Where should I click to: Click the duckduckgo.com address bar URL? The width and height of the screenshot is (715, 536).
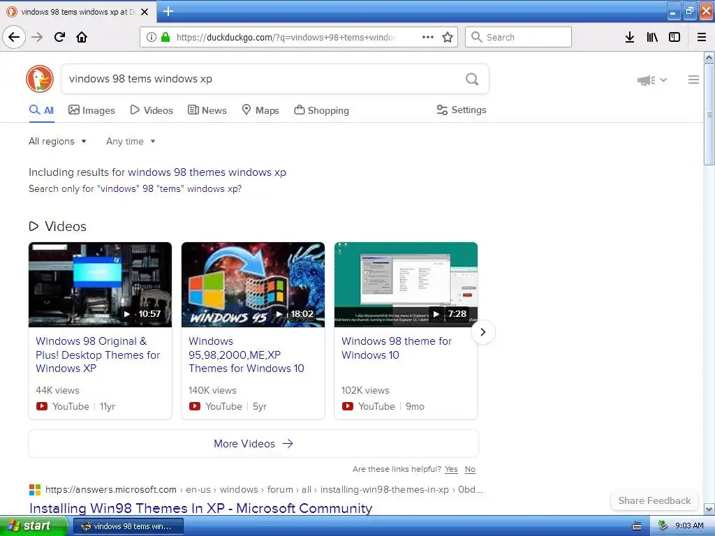pyautogui.click(x=286, y=38)
